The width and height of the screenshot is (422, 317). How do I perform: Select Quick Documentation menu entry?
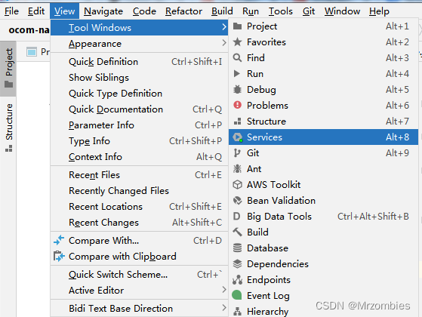click(139, 109)
